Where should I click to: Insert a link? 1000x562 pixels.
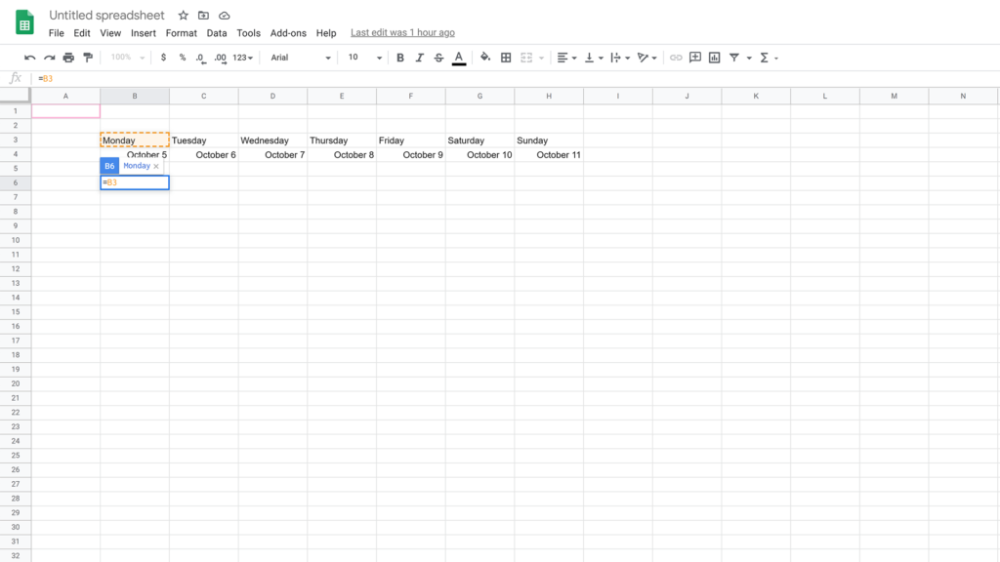(676, 58)
